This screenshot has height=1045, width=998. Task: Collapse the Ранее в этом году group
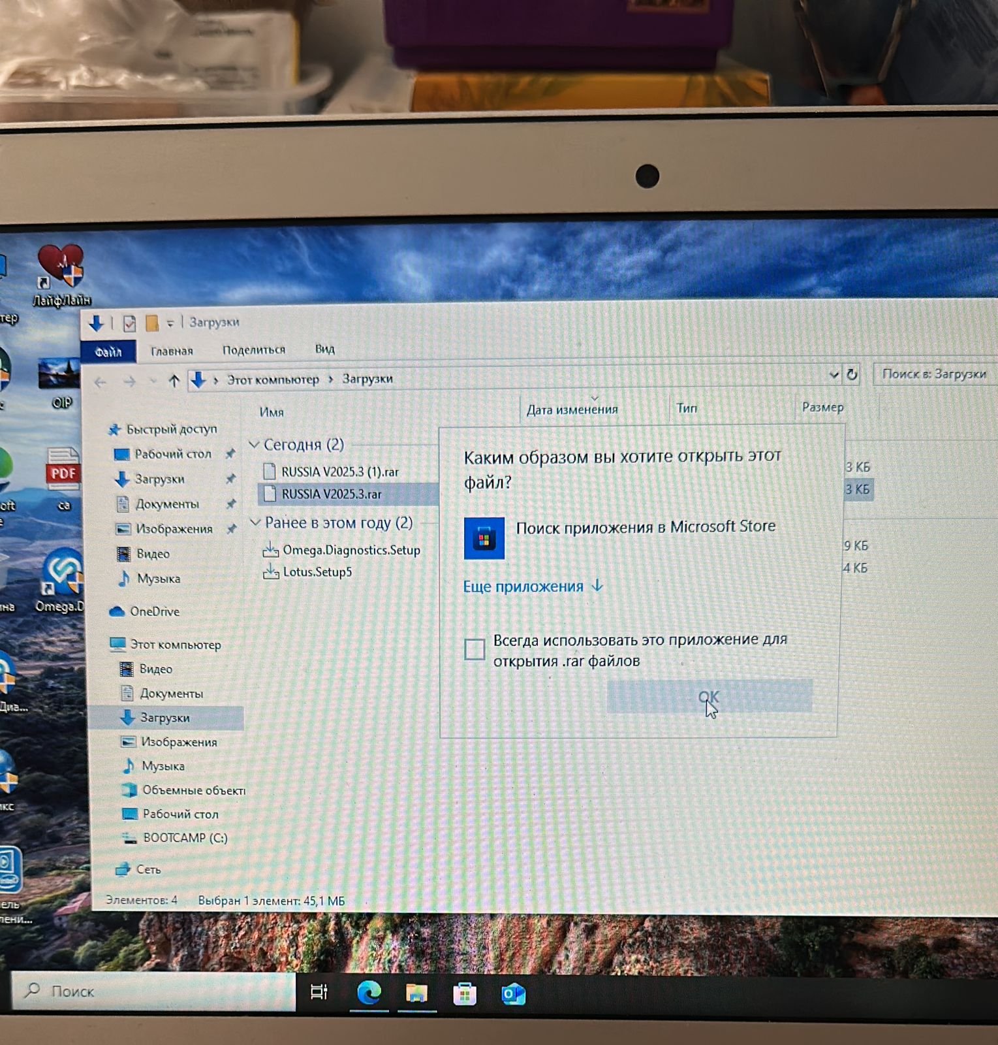pos(255,522)
